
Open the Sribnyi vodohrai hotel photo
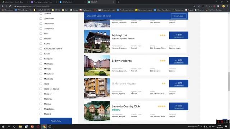pyautogui.click(x=97, y=65)
